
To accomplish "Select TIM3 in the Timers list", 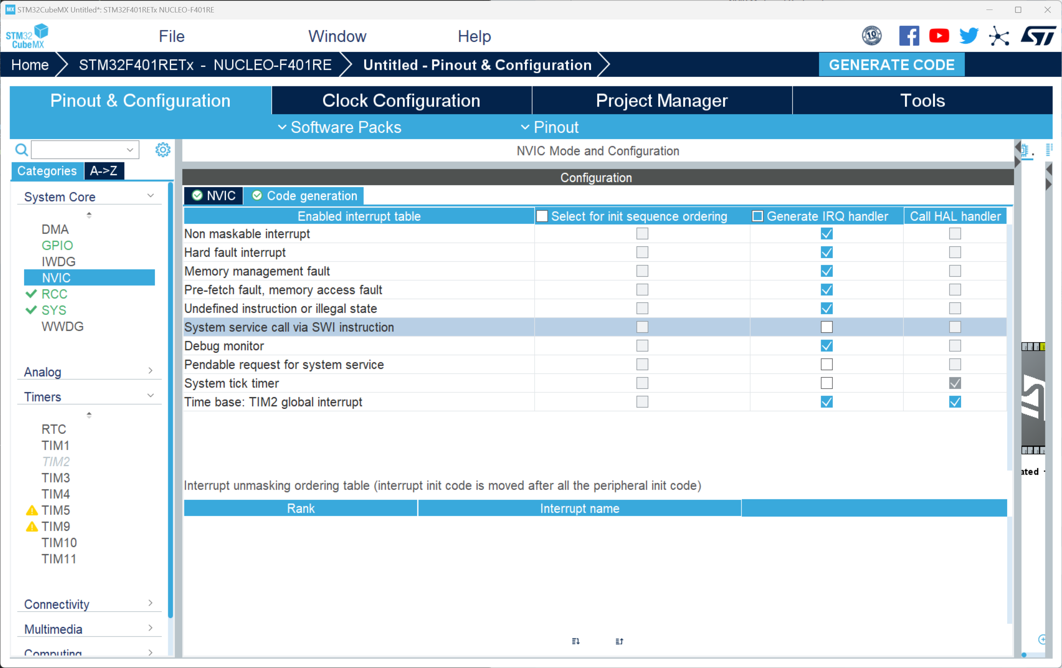I will click(56, 477).
